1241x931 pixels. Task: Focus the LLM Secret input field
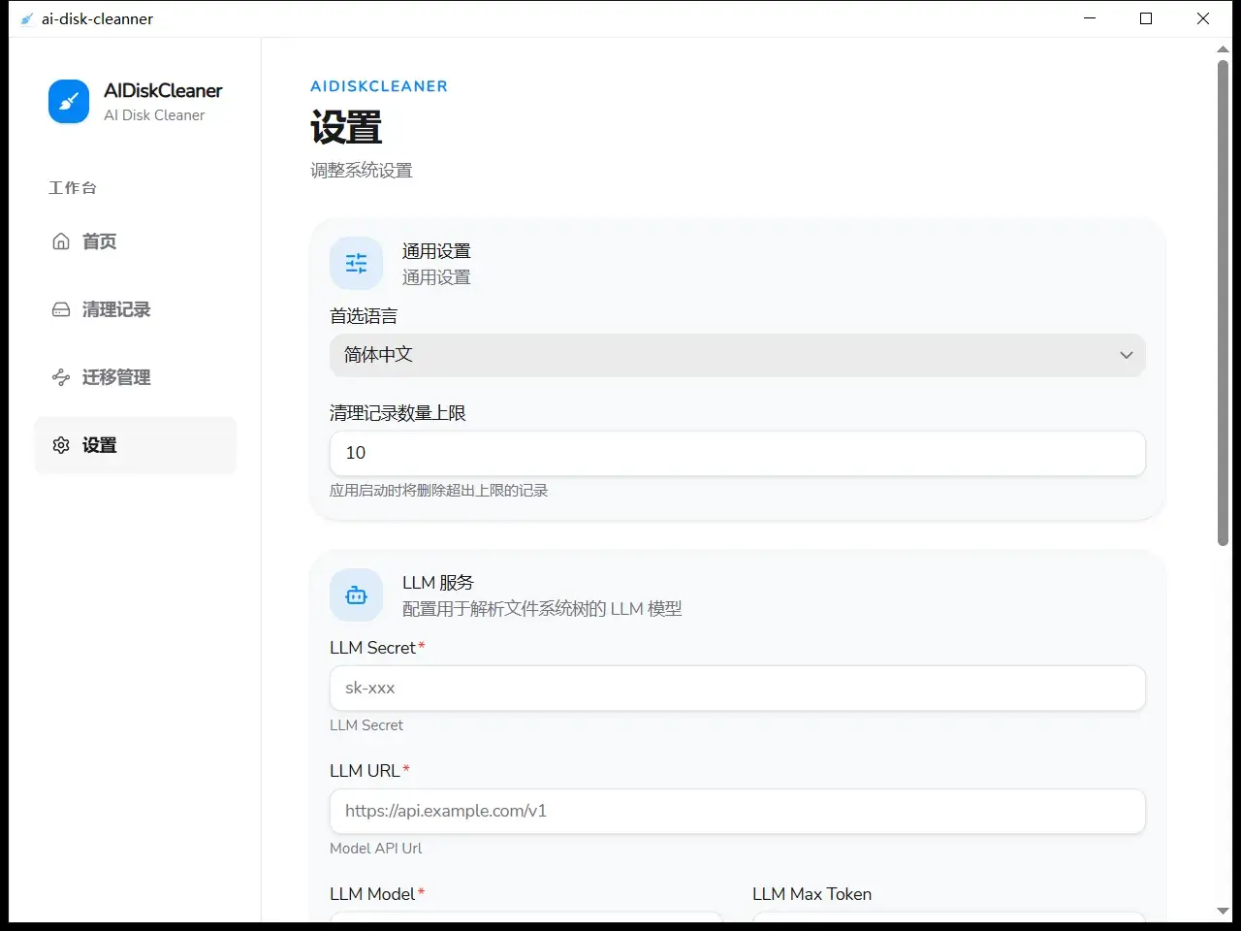click(738, 688)
